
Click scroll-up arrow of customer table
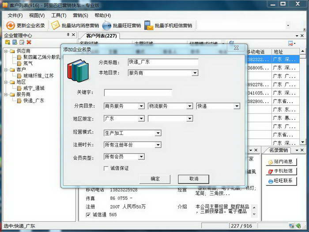point(302,51)
